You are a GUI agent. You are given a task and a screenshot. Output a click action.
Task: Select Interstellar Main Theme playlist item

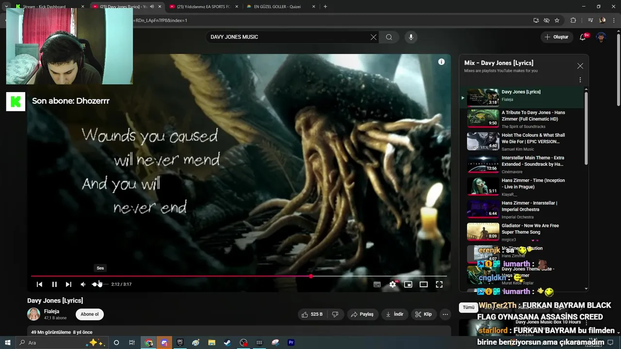(522, 164)
